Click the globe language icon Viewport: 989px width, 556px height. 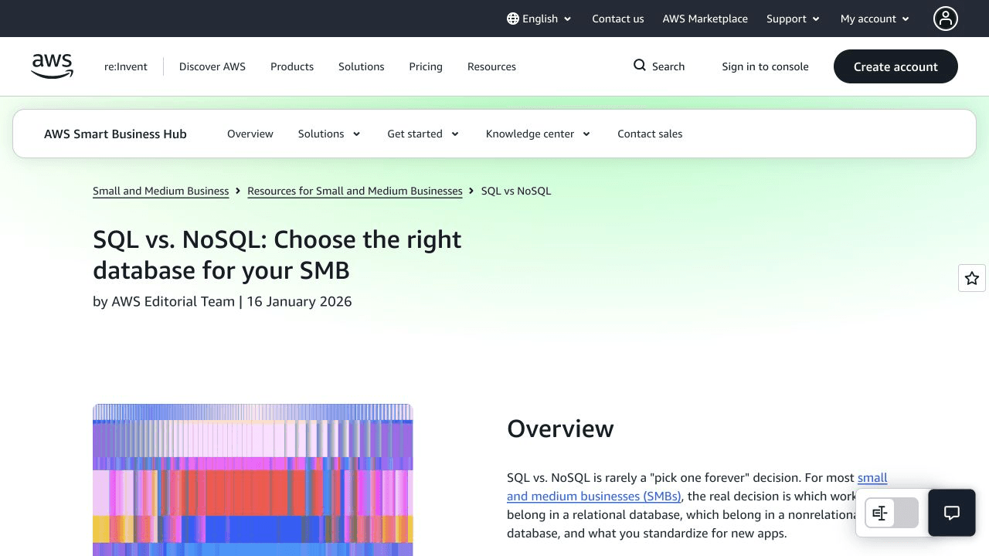513,19
